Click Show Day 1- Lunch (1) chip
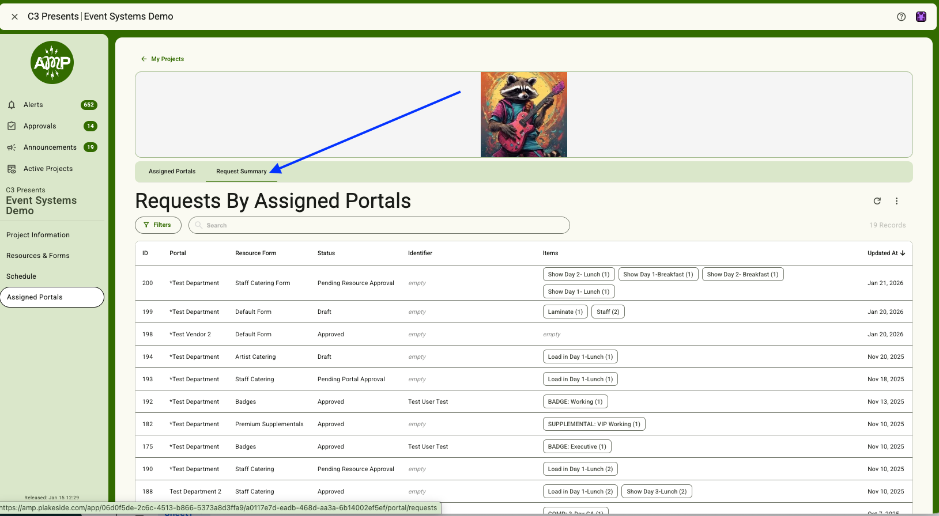939x516 pixels. click(x=579, y=292)
